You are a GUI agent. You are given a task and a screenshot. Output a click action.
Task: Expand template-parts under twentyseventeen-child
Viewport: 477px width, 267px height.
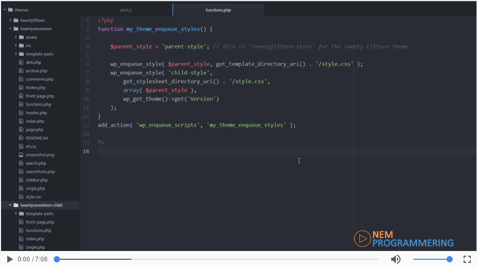pyautogui.click(x=16, y=213)
